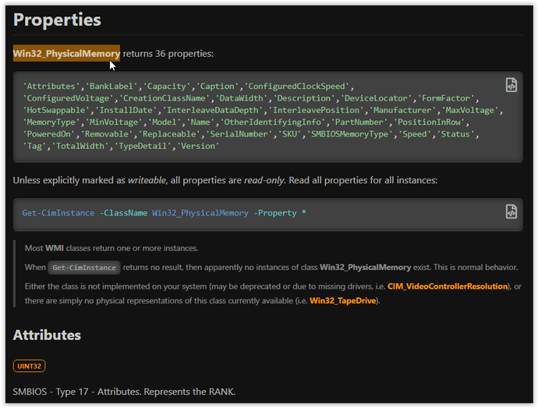Click 'Caption' in the properties list
538x408 pixels.
click(x=218, y=86)
